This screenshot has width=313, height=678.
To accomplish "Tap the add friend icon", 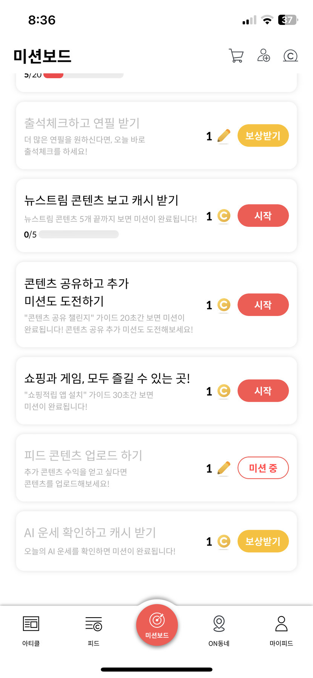I will pyautogui.click(x=263, y=55).
